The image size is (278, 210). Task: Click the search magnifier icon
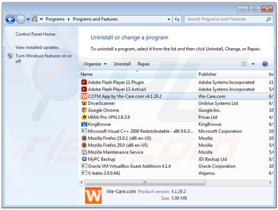[269, 19]
